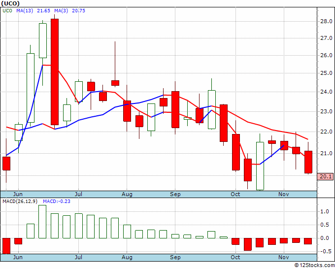335x269 pixels.
Task: Click the MACD:-0.23 value label
Action: pos(57,202)
